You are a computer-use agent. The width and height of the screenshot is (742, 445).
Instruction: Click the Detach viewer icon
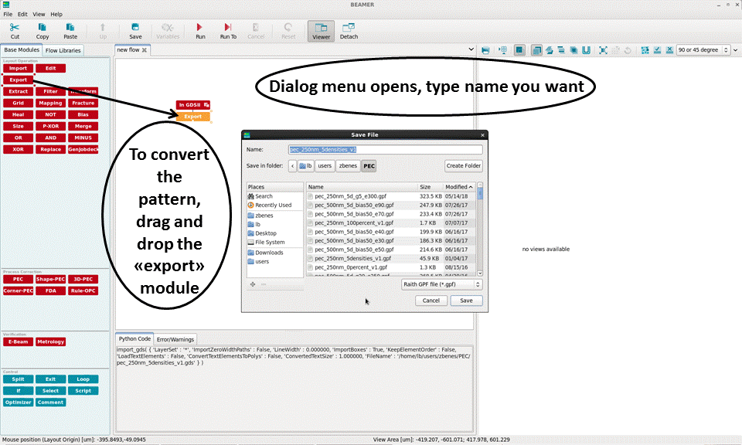pyautogui.click(x=349, y=30)
